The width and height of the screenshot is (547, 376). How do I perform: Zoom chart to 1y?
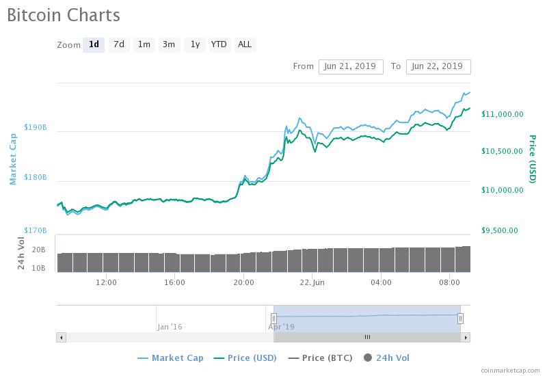pyautogui.click(x=194, y=44)
